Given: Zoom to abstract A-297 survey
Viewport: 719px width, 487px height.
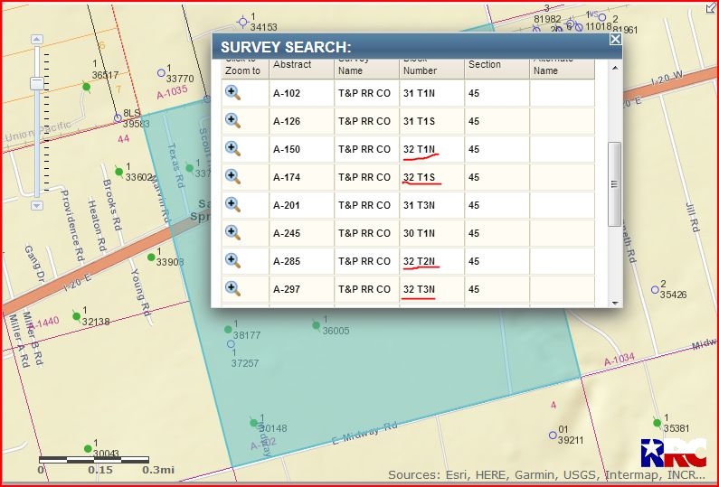Looking at the screenshot, I should [232, 288].
